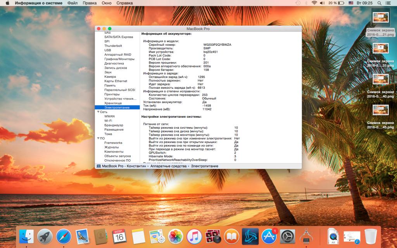
Task: Open iTunes music note icon
Action: (x=194, y=237)
